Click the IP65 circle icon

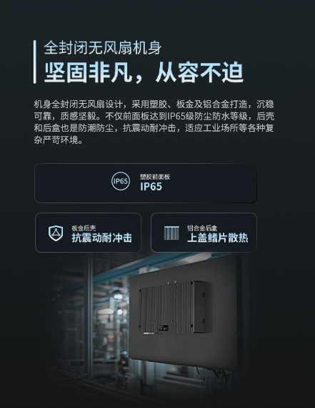click(121, 181)
